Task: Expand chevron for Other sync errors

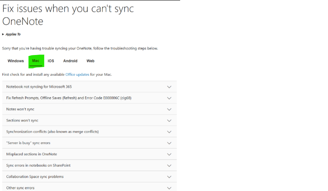Action: pyautogui.click(x=169, y=188)
